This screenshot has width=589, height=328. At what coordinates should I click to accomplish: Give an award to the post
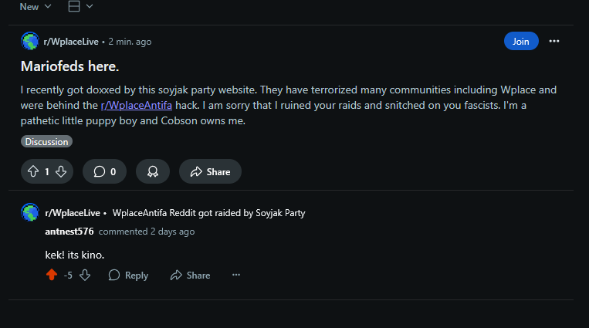pos(153,171)
